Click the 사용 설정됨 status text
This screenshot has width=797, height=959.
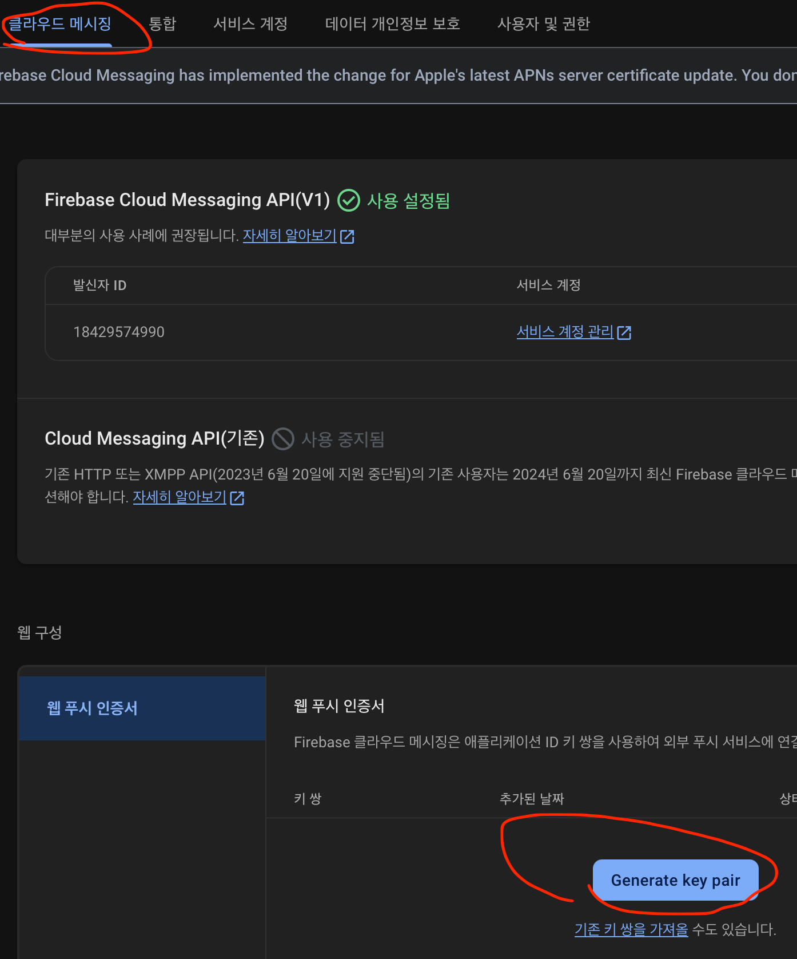(409, 201)
